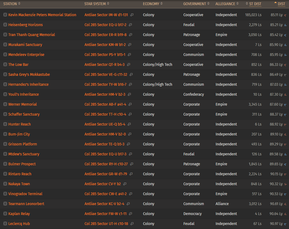Click direction arrow icon beside 85.11 Ly
Screen dimensions: 289x229
click(x=285, y=15)
